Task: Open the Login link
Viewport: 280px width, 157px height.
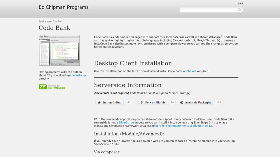Action: 240,3
